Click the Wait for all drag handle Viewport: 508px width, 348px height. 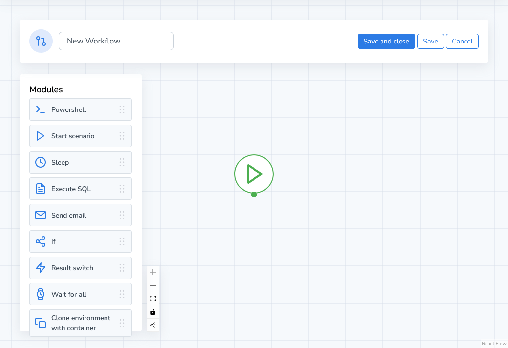click(122, 294)
